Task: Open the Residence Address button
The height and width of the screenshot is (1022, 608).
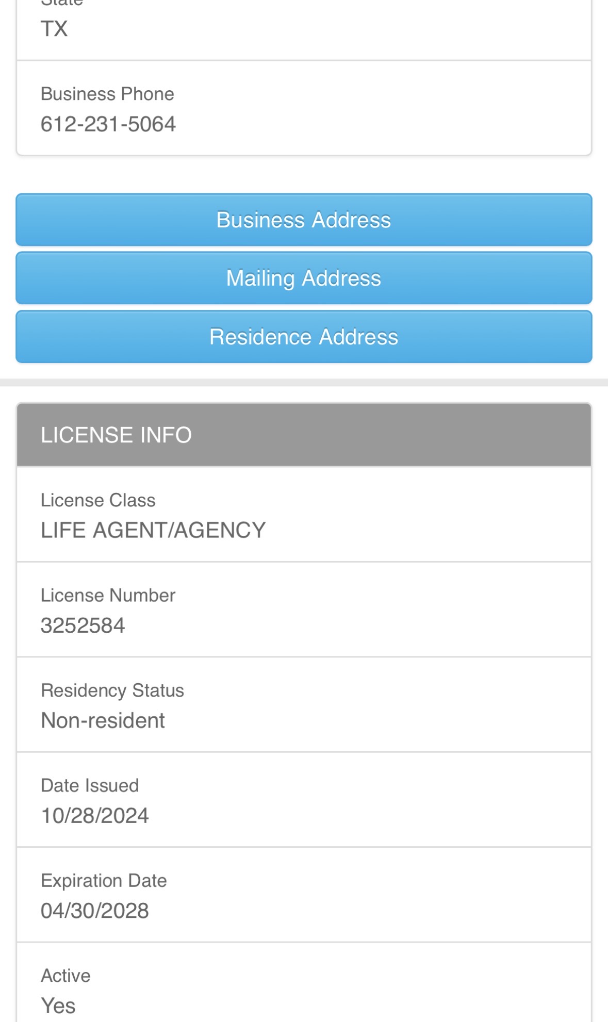Action: [x=304, y=337]
